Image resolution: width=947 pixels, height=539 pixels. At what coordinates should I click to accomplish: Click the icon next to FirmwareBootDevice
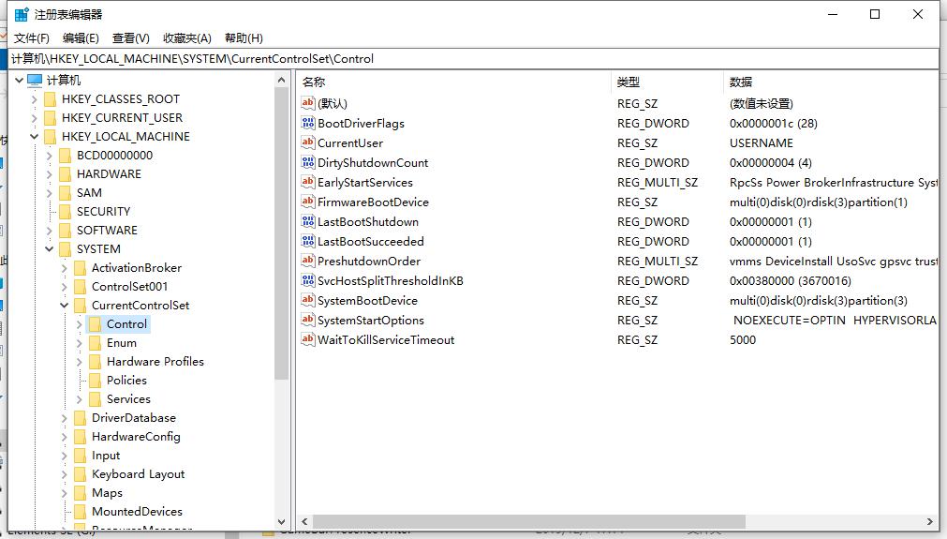[308, 202]
